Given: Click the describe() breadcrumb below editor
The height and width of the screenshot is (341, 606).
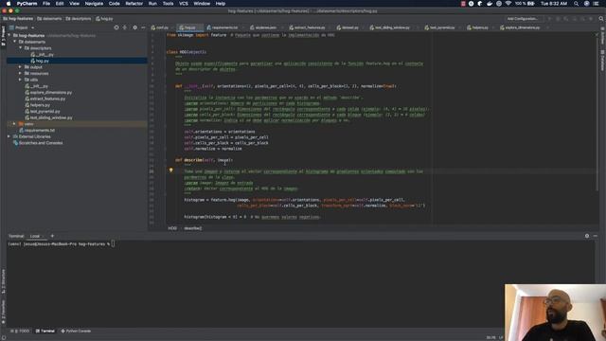Looking at the screenshot, I should [x=192, y=228].
